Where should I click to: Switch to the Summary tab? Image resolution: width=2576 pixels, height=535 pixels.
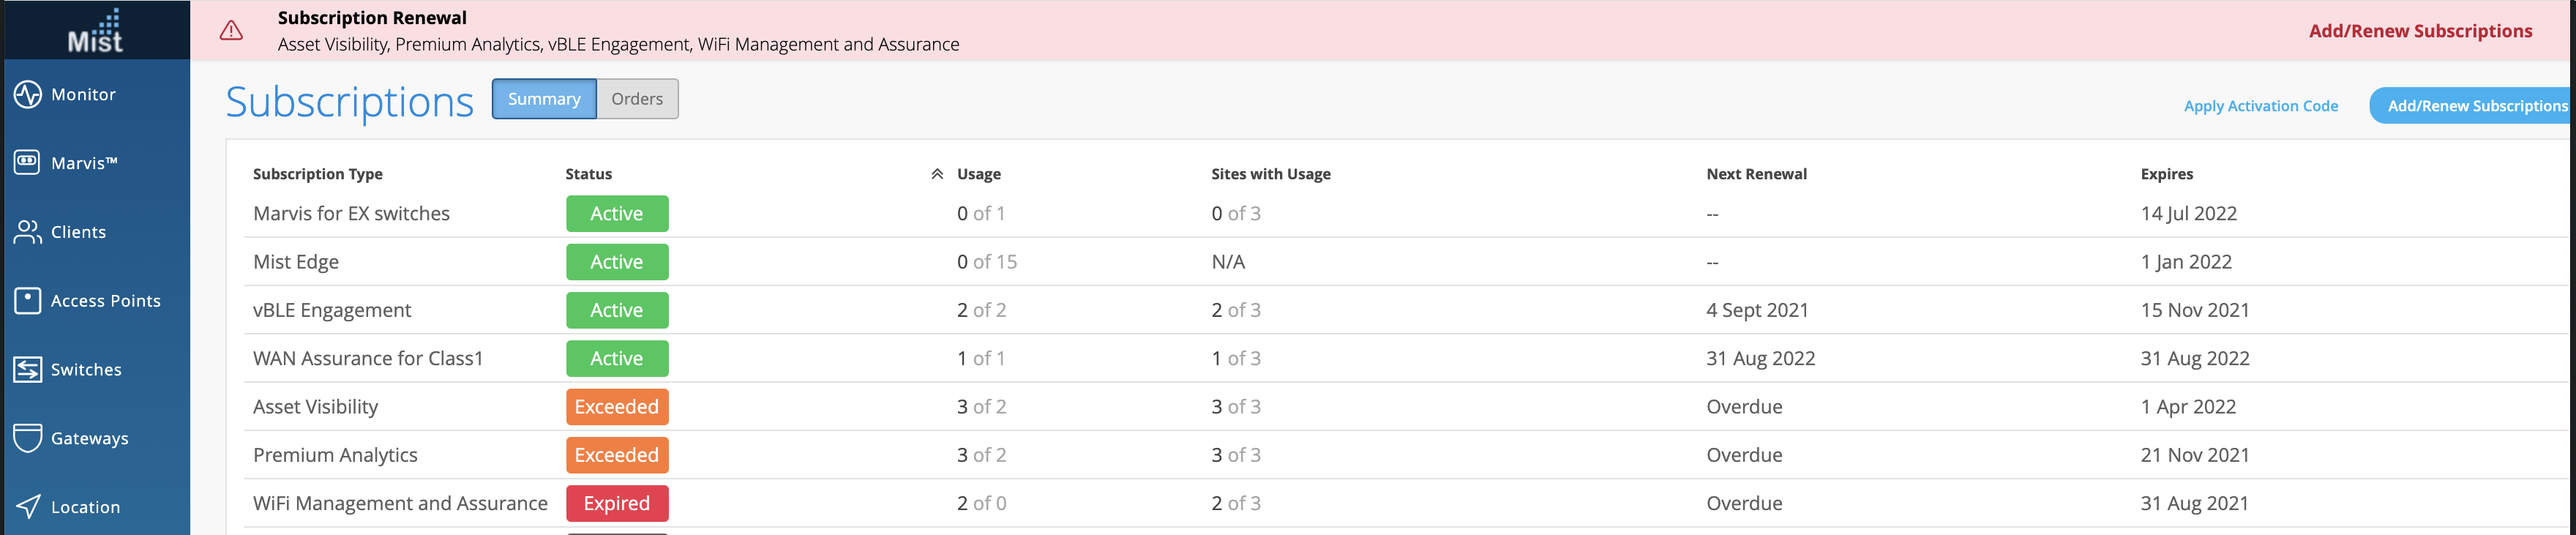coord(544,99)
